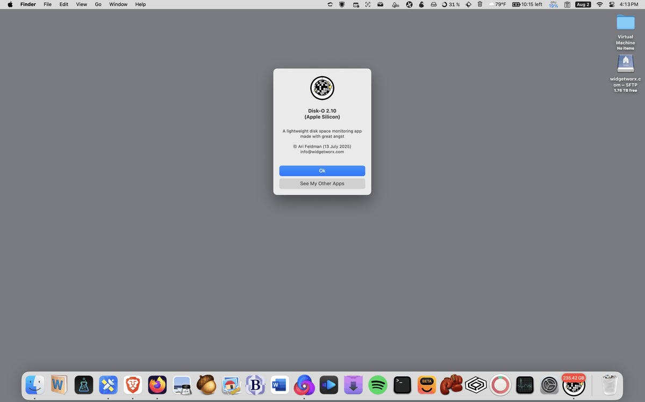Click the 31 % ring indicator in the menu bar
Image resolution: width=645 pixels, height=402 pixels.
[x=450, y=4]
